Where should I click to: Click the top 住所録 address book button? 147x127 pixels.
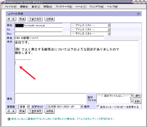[x=50, y=19]
